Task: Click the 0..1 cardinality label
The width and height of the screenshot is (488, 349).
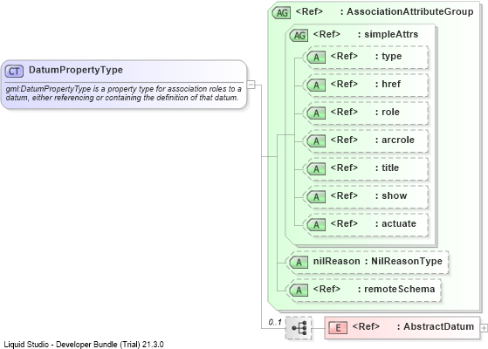Action: pyautogui.click(x=275, y=322)
